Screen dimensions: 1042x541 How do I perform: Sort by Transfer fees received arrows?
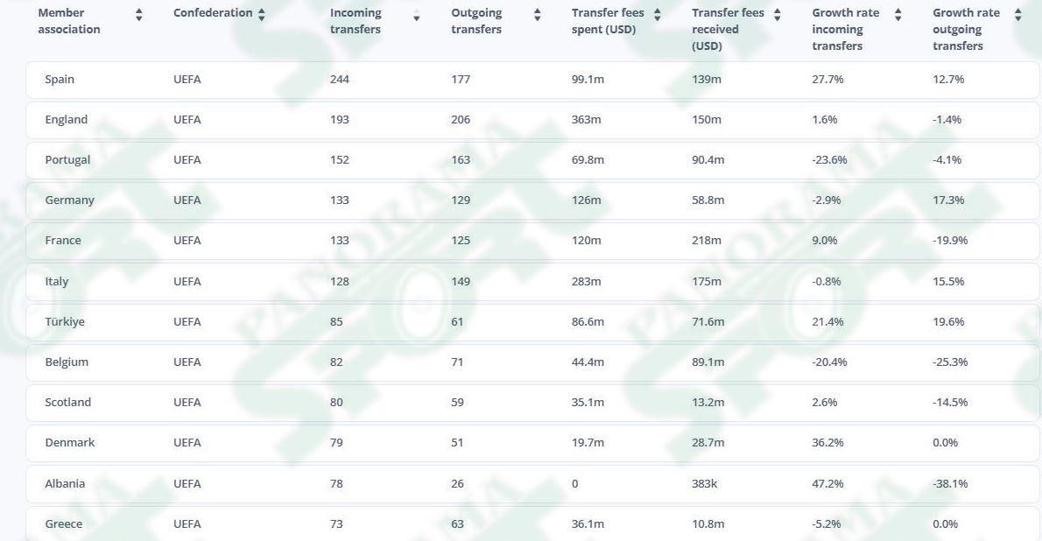[777, 15]
